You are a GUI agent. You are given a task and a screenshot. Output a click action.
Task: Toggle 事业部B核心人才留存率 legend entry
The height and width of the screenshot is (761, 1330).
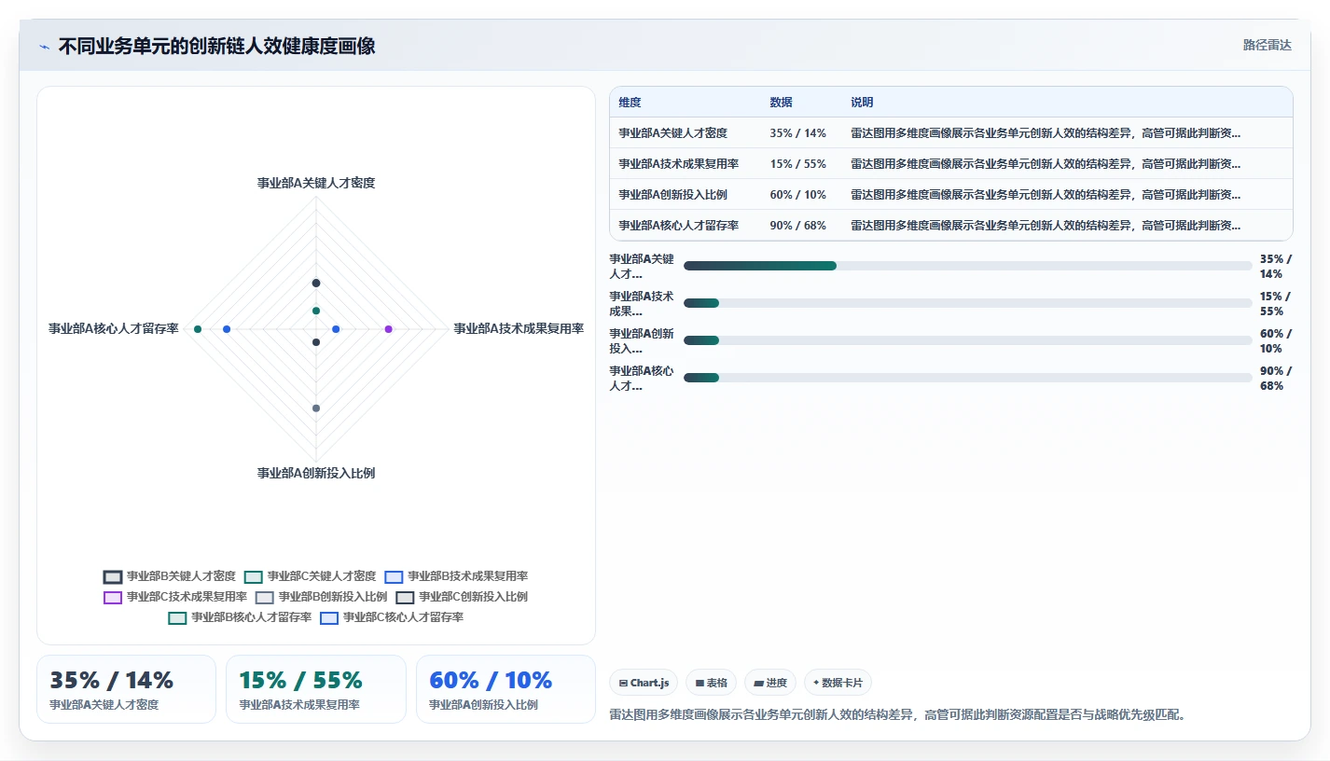click(x=240, y=617)
